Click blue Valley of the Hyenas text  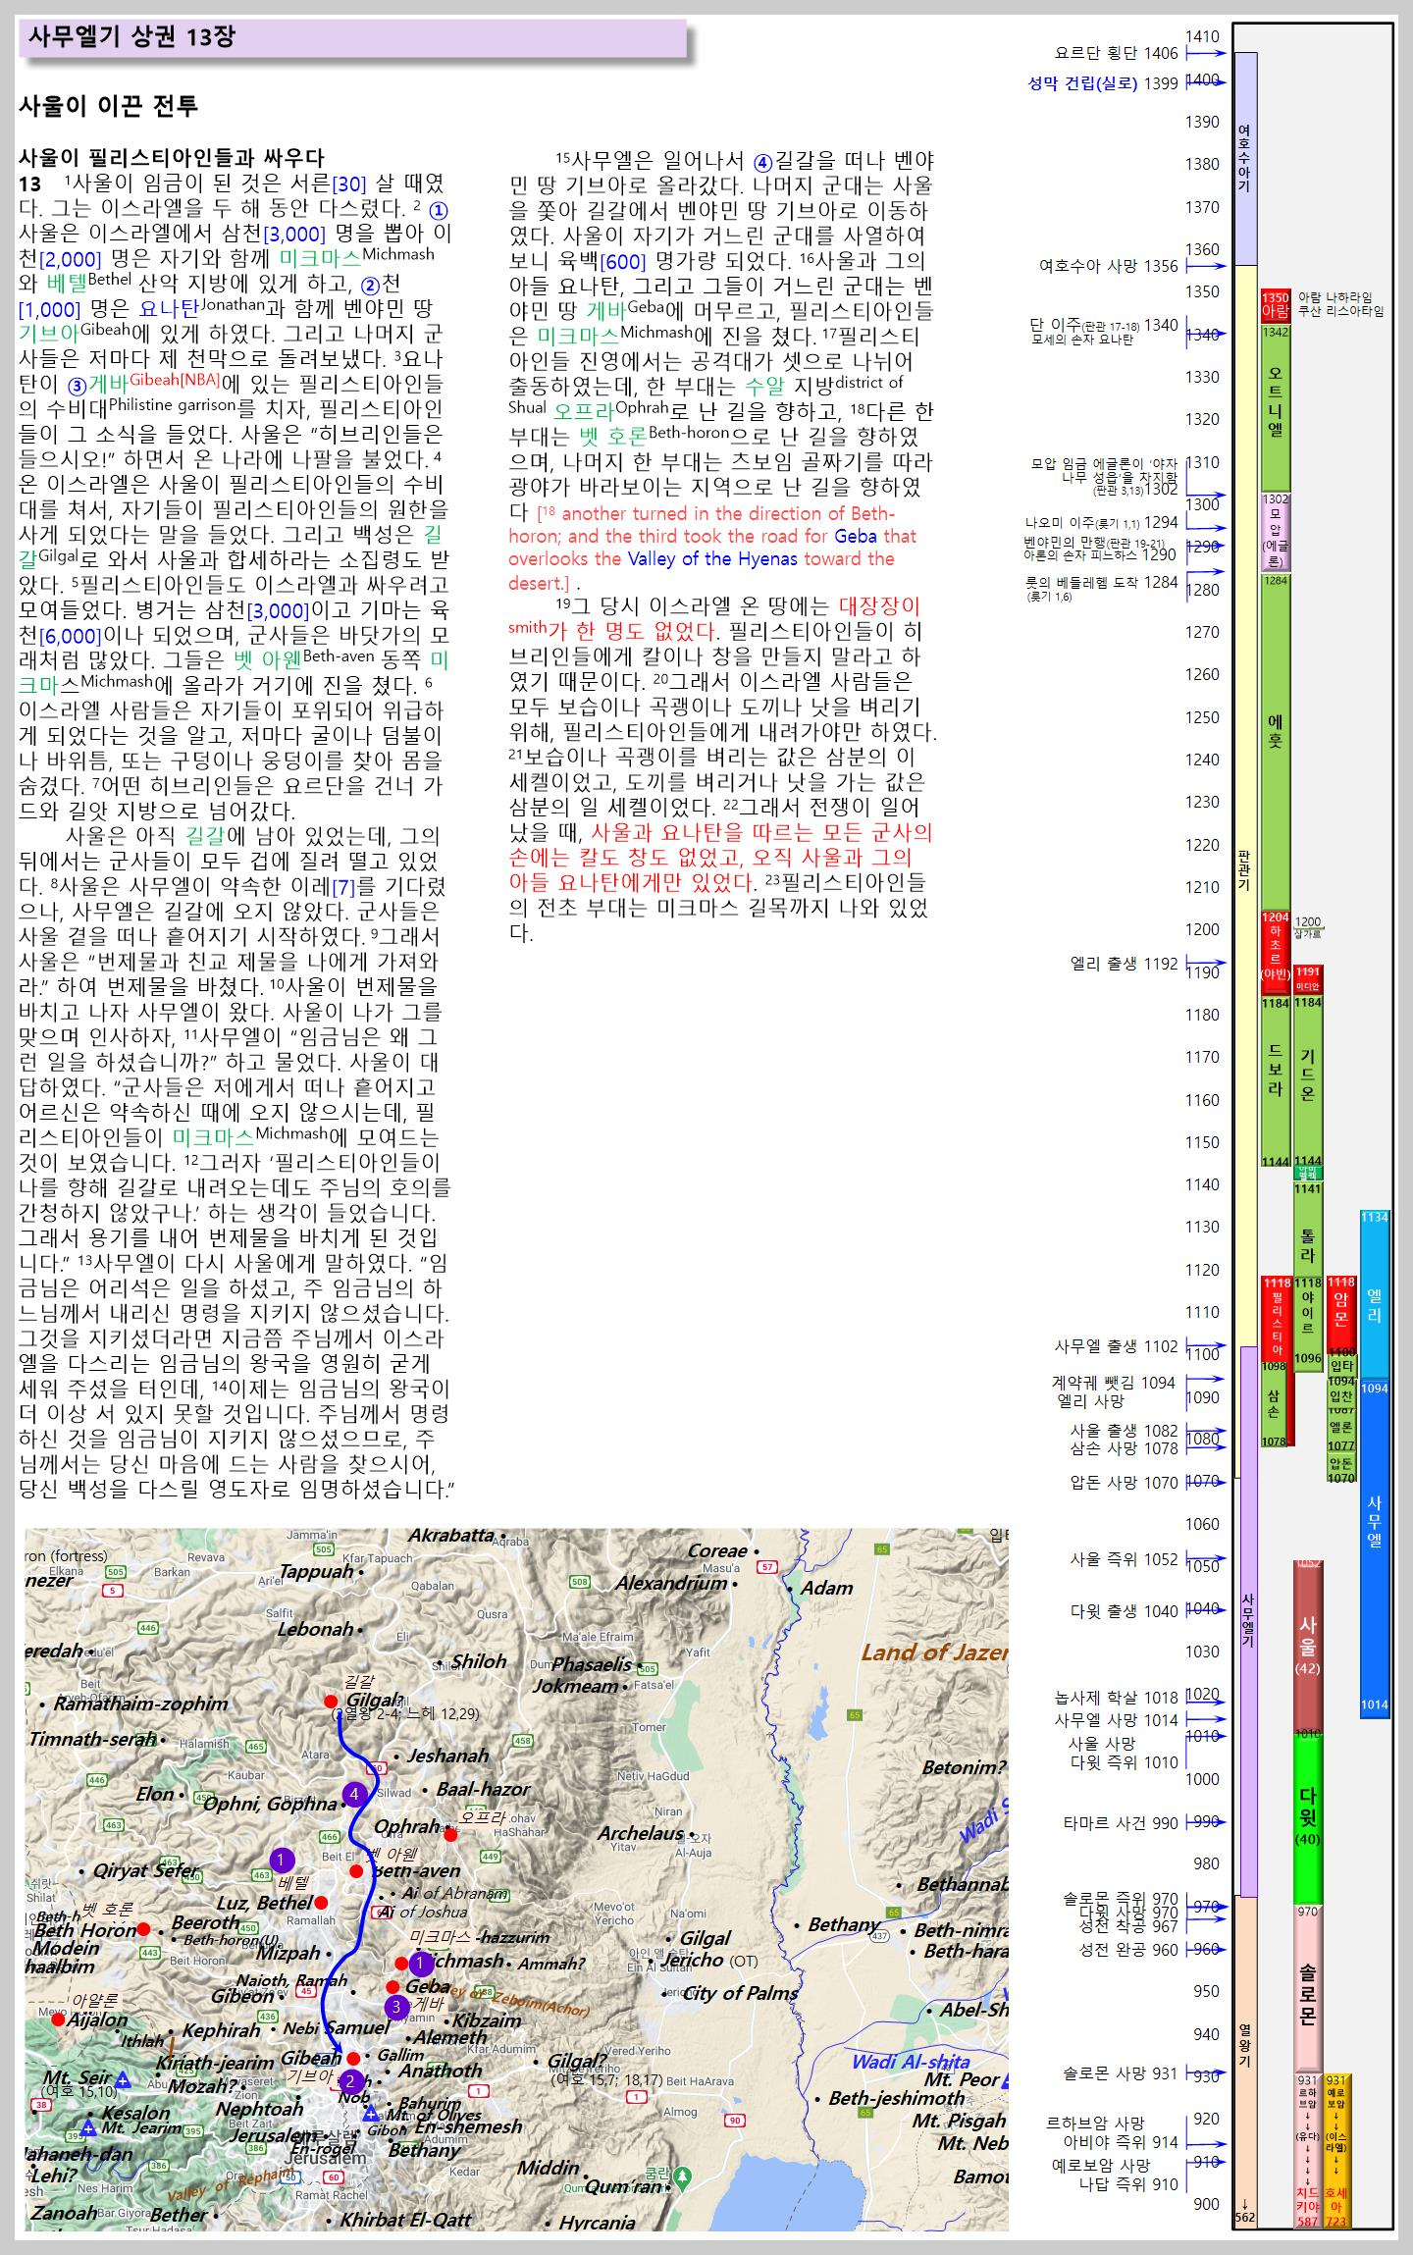click(x=712, y=558)
